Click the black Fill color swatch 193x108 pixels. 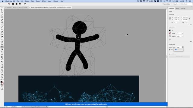[x=170, y=31]
